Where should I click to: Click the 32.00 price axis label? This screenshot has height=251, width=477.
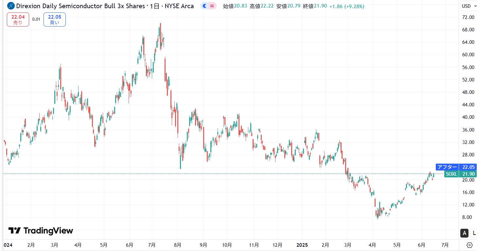[468, 142]
